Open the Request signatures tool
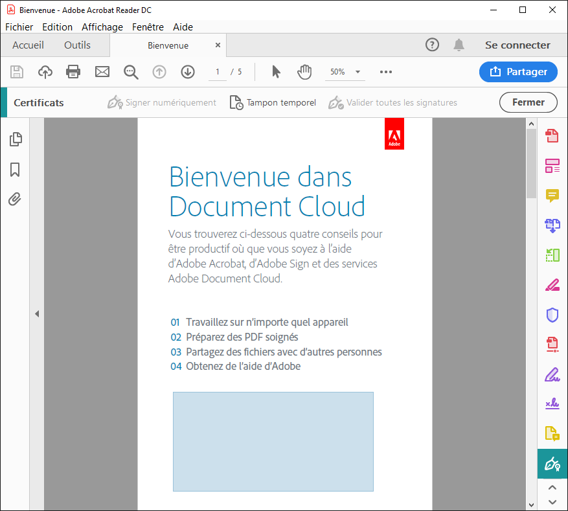The width and height of the screenshot is (568, 511). (552, 403)
